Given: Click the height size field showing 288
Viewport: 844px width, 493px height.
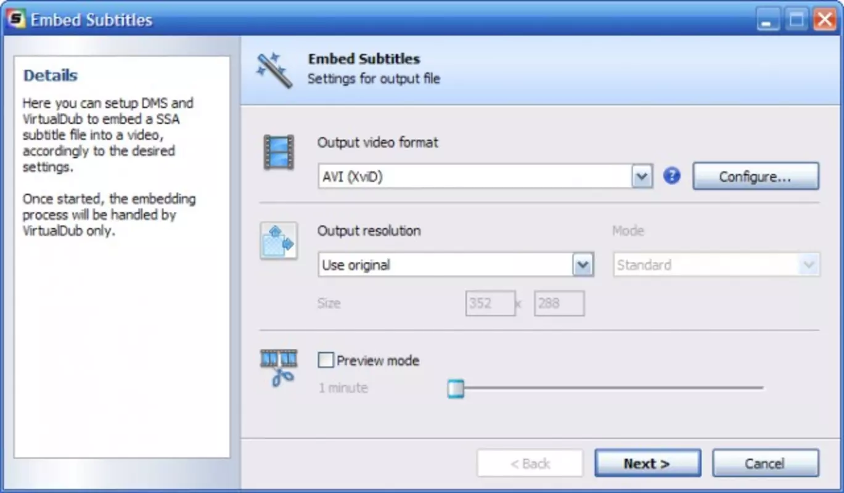Looking at the screenshot, I should click(x=559, y=303).
